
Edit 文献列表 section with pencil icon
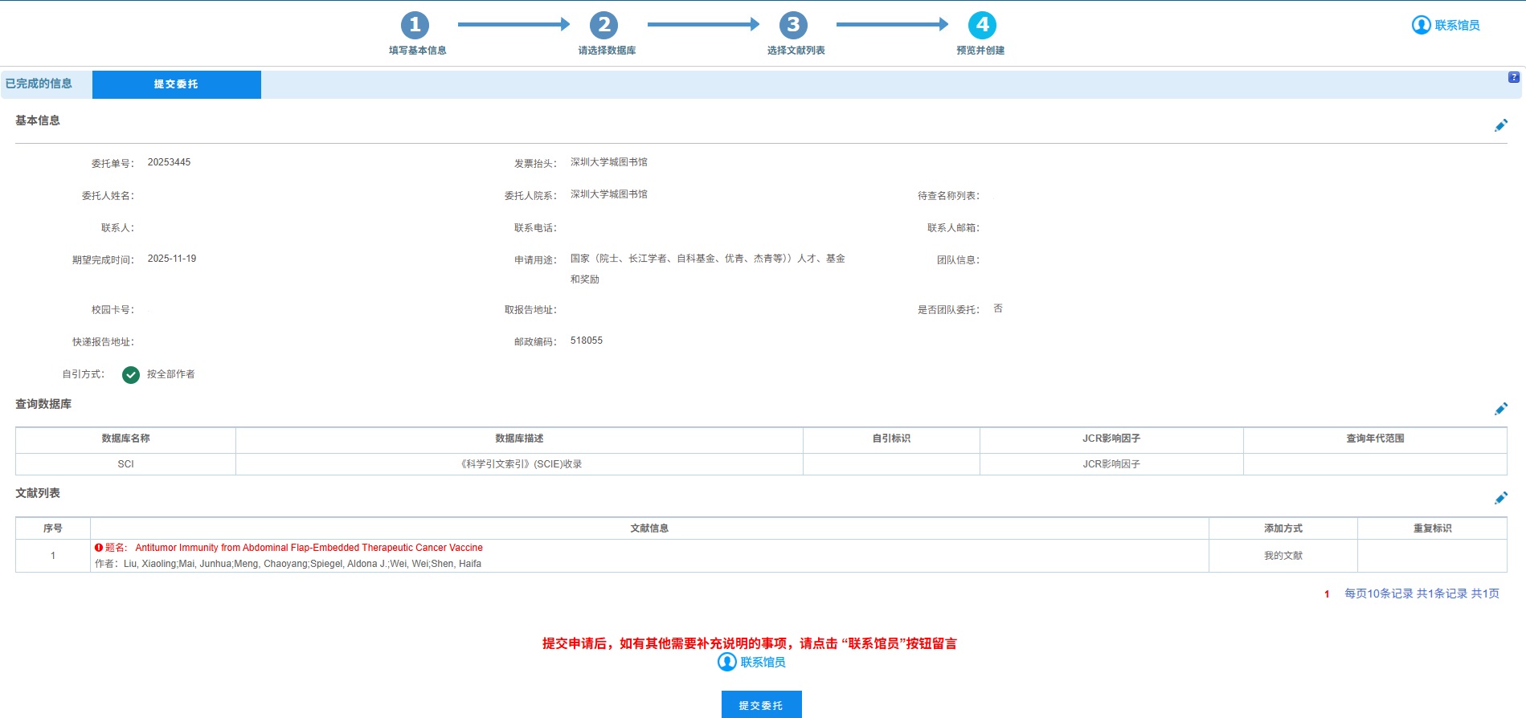pos(1500,498)
